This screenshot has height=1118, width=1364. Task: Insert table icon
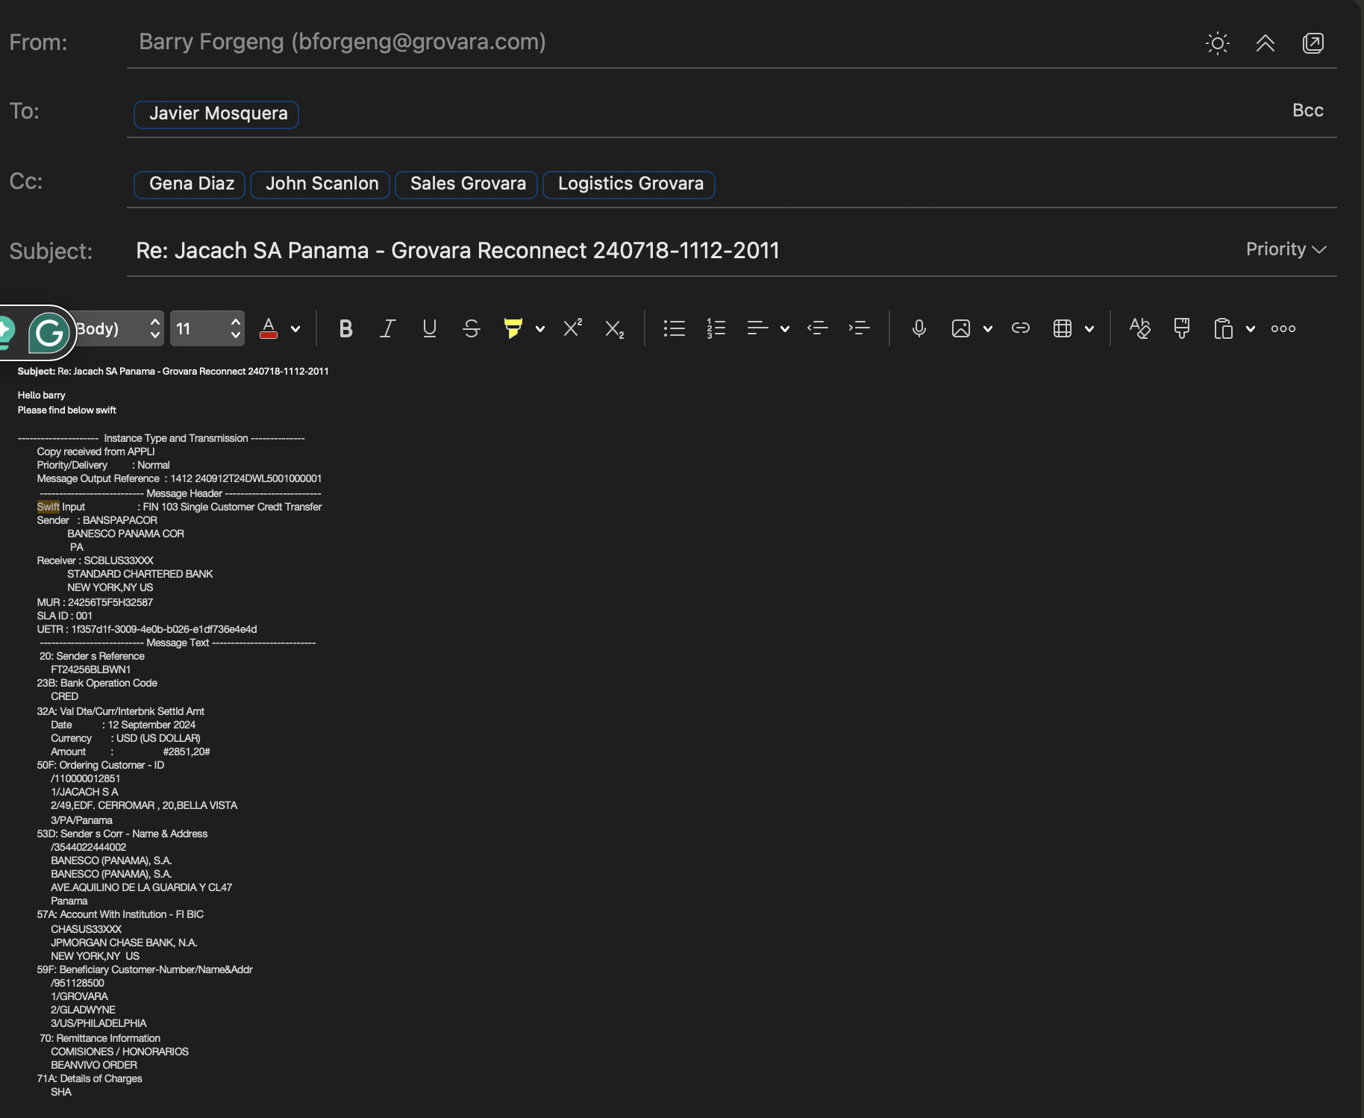1062,328
